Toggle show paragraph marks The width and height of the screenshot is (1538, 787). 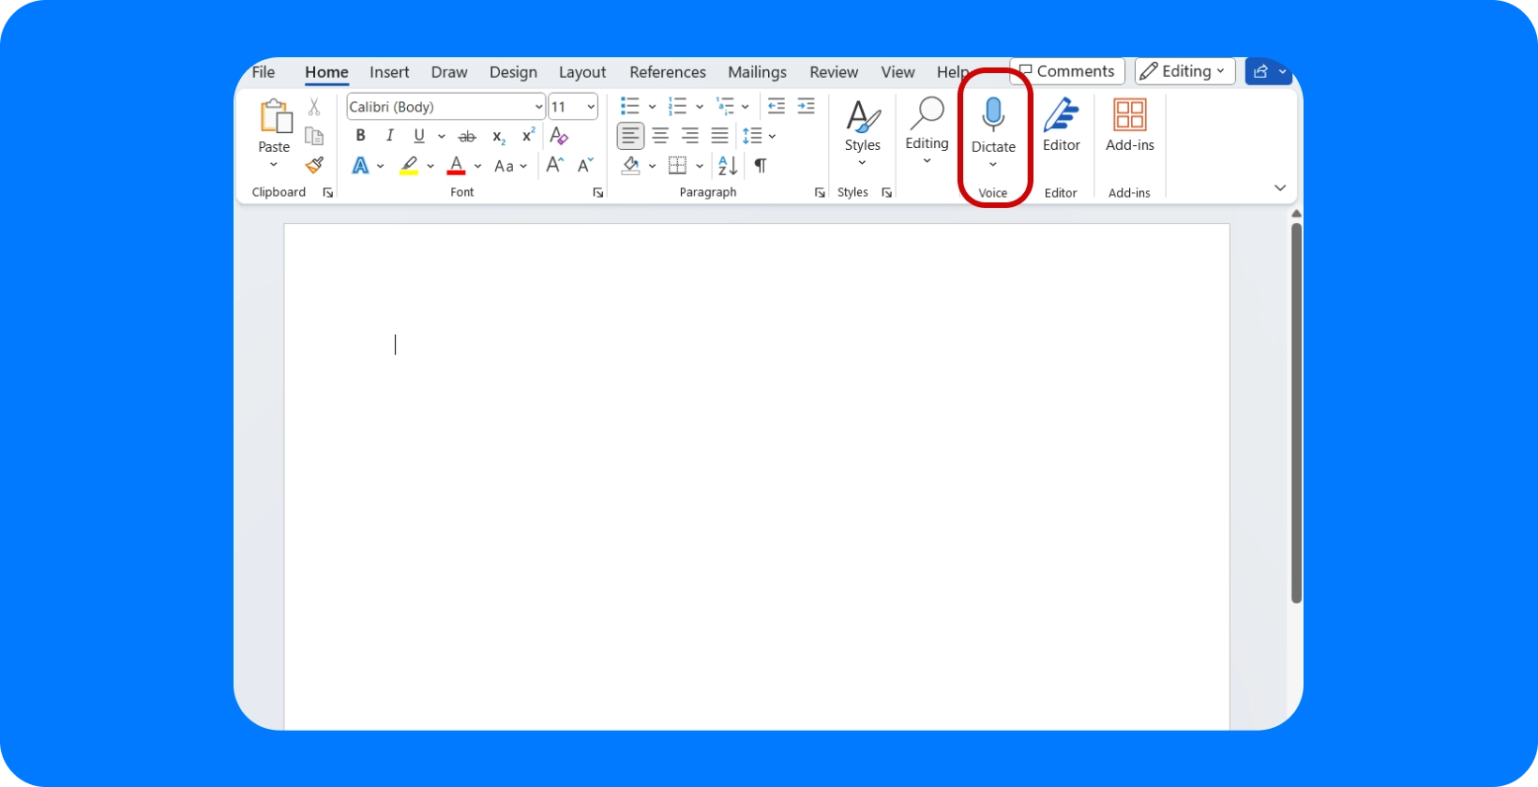[x=761, y=166]
